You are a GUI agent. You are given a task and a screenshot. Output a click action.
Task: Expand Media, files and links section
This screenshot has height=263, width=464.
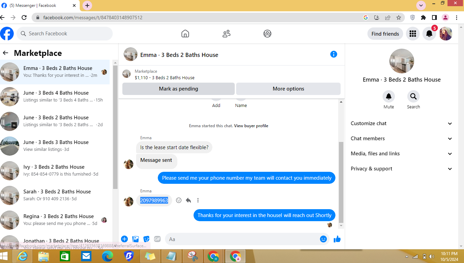(x=401, y=154)
